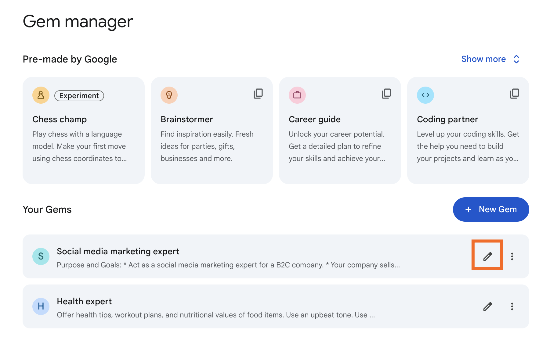Copy the Brainstormer gem
Viewport: 550px width, 347px height.
tap(258, 94)
